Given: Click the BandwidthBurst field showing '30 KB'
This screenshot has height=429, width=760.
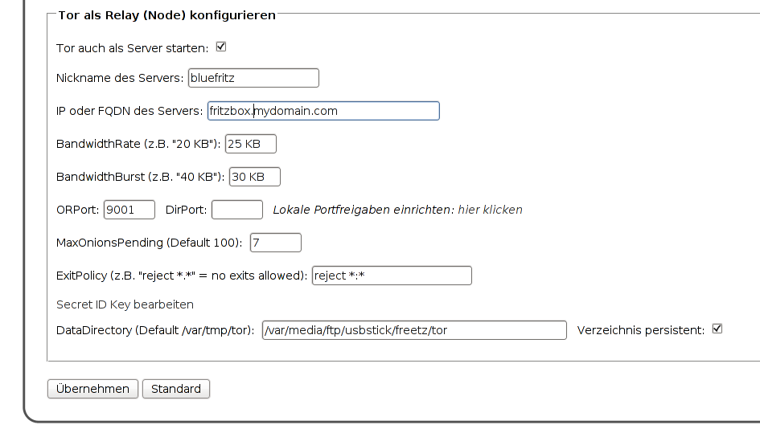Looking at the screenshot, I should [x=255, y=177].
